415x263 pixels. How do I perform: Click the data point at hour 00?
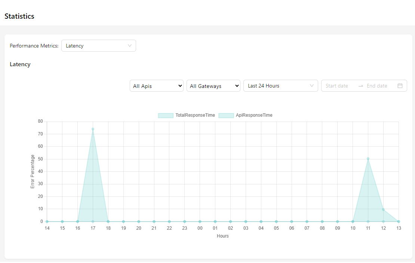[x=200, y=221]
